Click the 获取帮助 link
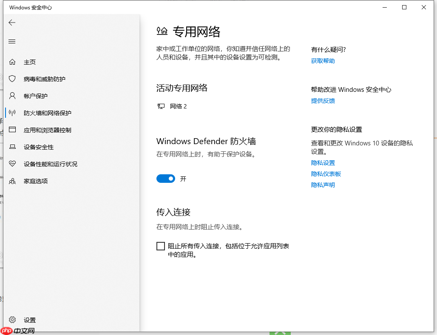Image resolution: width=437 pixels, height=335 pixels. (x=323, y=61)
